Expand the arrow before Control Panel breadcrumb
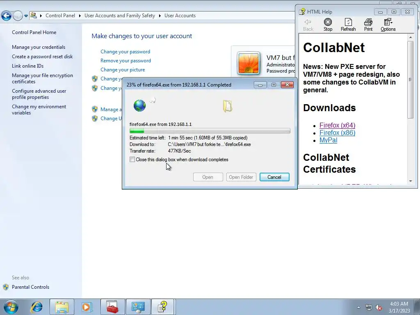This screenshot has height=315, width=420. click(x=41, y=16)
